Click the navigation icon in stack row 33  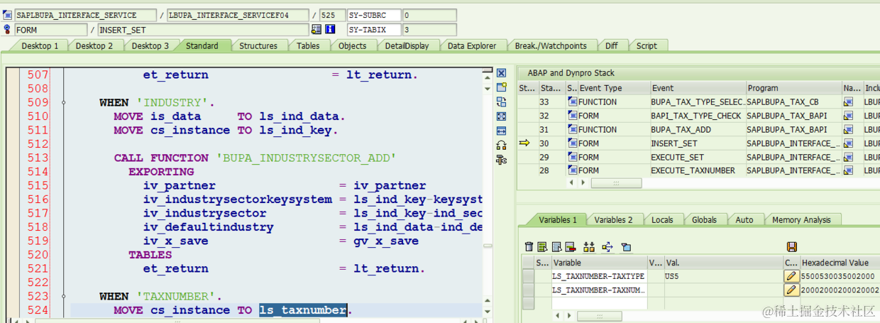848,102
